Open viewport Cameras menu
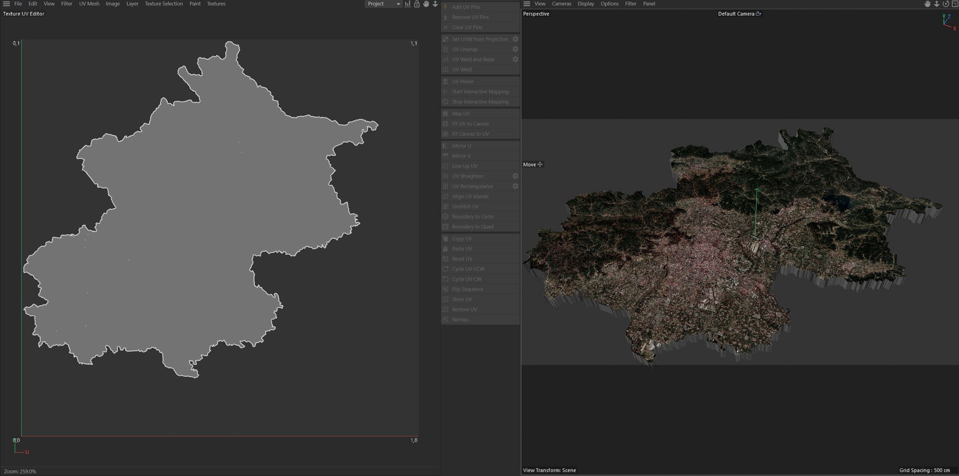The image size is (959, 476). click(561, 3)
